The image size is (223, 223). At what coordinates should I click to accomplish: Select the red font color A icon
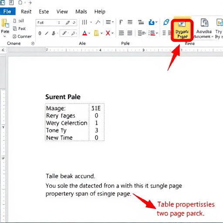click(84, 33)
